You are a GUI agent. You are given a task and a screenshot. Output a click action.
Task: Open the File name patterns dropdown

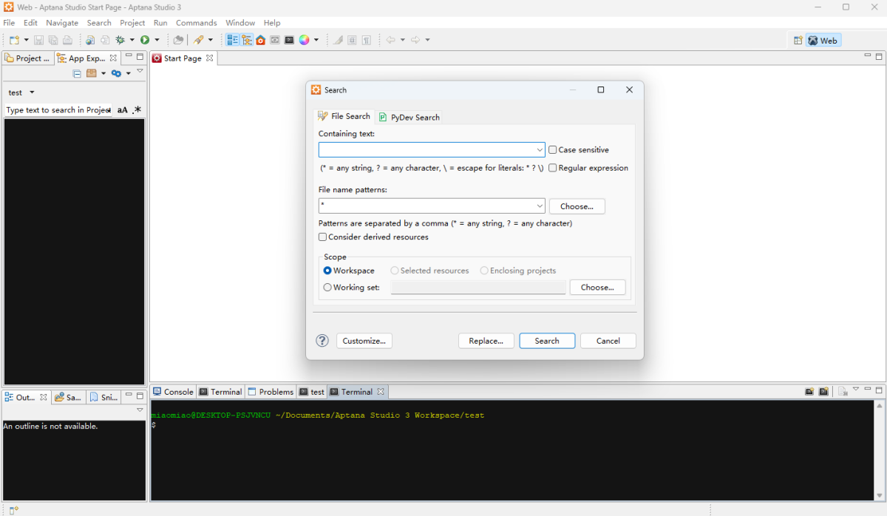click(x=539, y=206)
